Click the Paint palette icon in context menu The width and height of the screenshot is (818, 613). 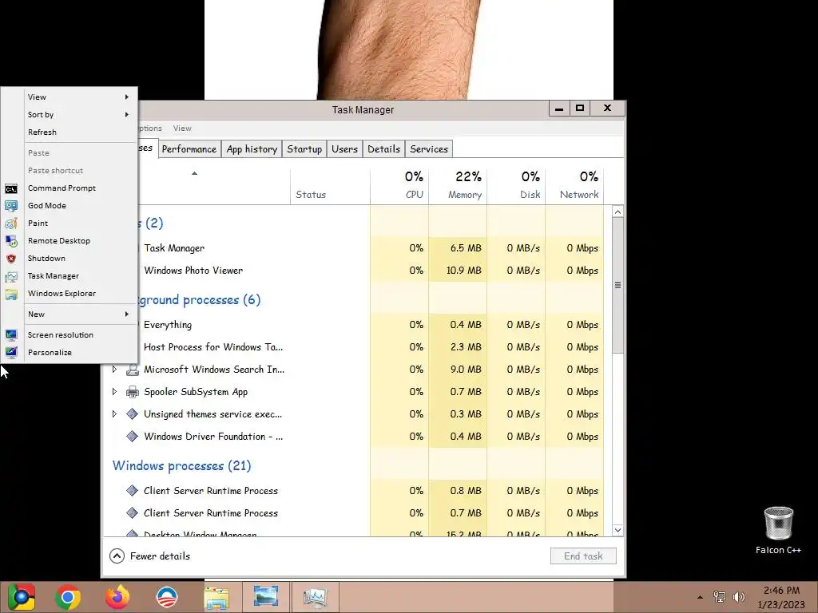(x=11, y=223)
